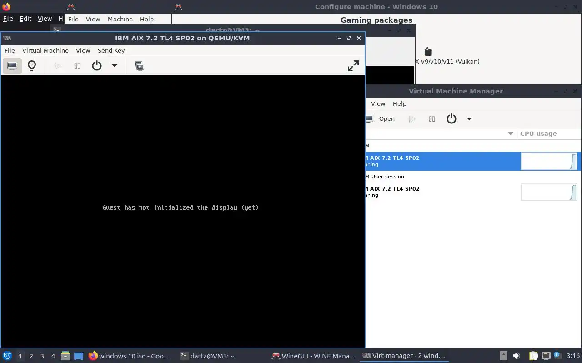Image resolution: width=582 pixels, height=363 pixels.
Task: Click the volume icon in the system tray
Action: tap(517, 356)
